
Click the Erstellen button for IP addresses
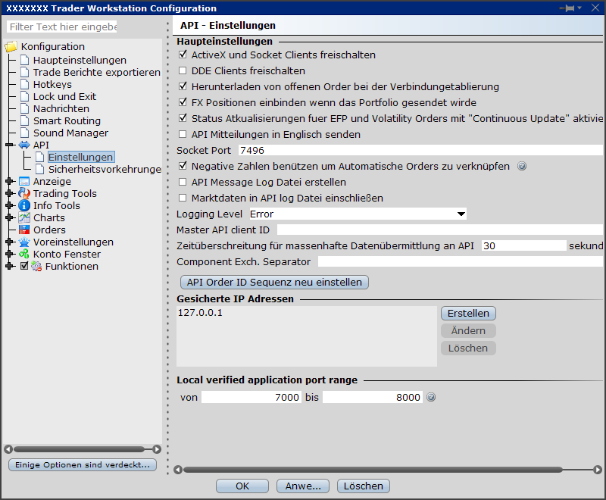pos(468,314)
